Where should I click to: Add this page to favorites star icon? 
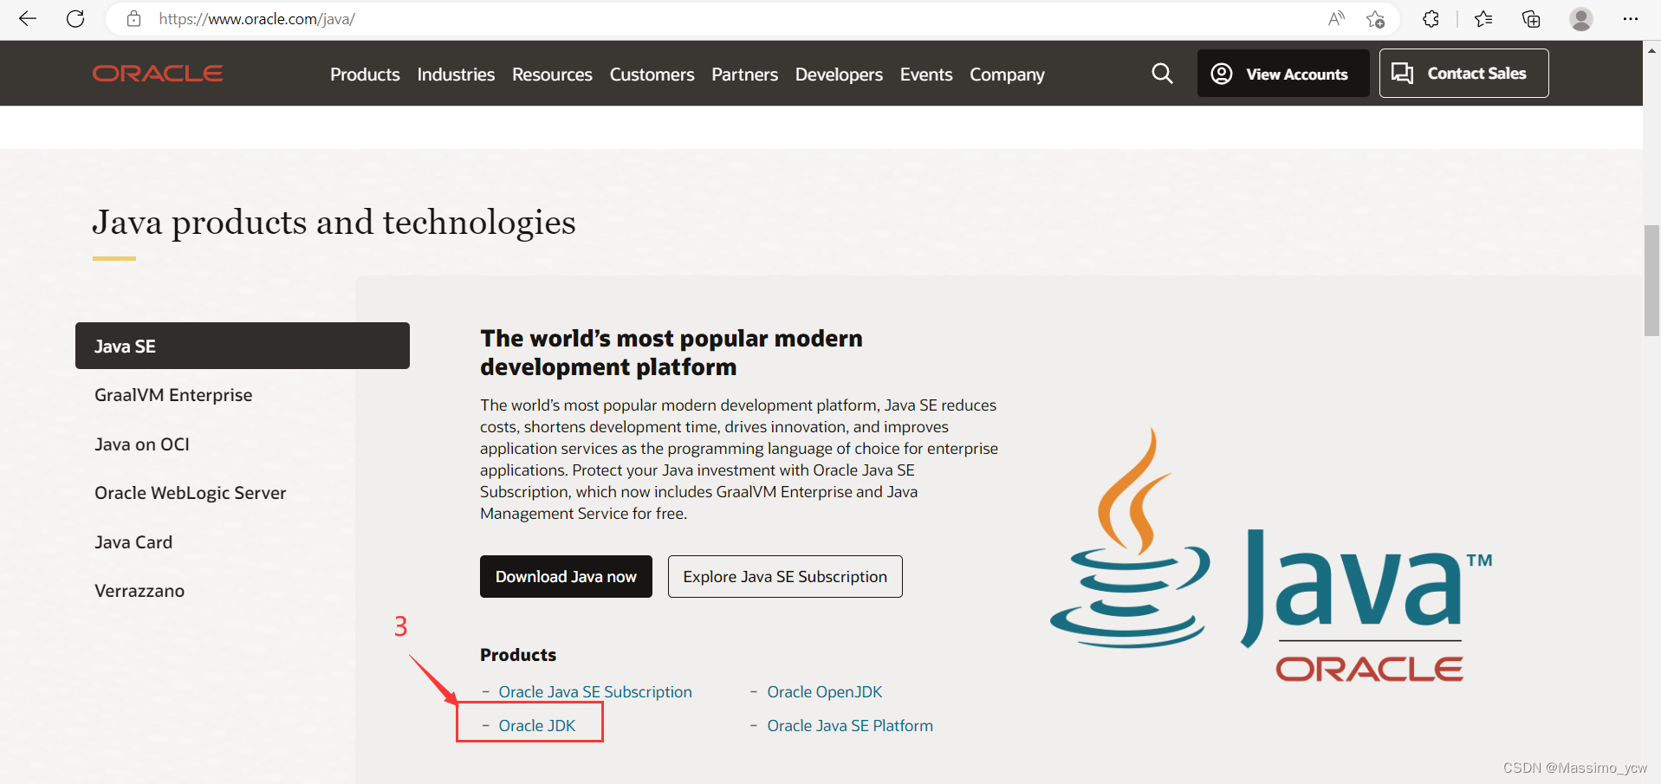coord(1375,18)
